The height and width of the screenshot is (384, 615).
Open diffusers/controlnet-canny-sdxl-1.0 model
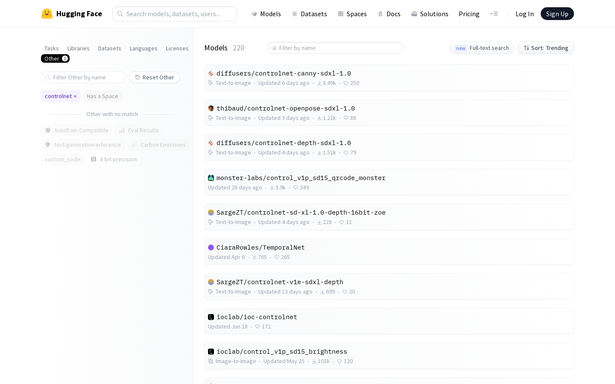pyautogui.click(x=389, y=78)
